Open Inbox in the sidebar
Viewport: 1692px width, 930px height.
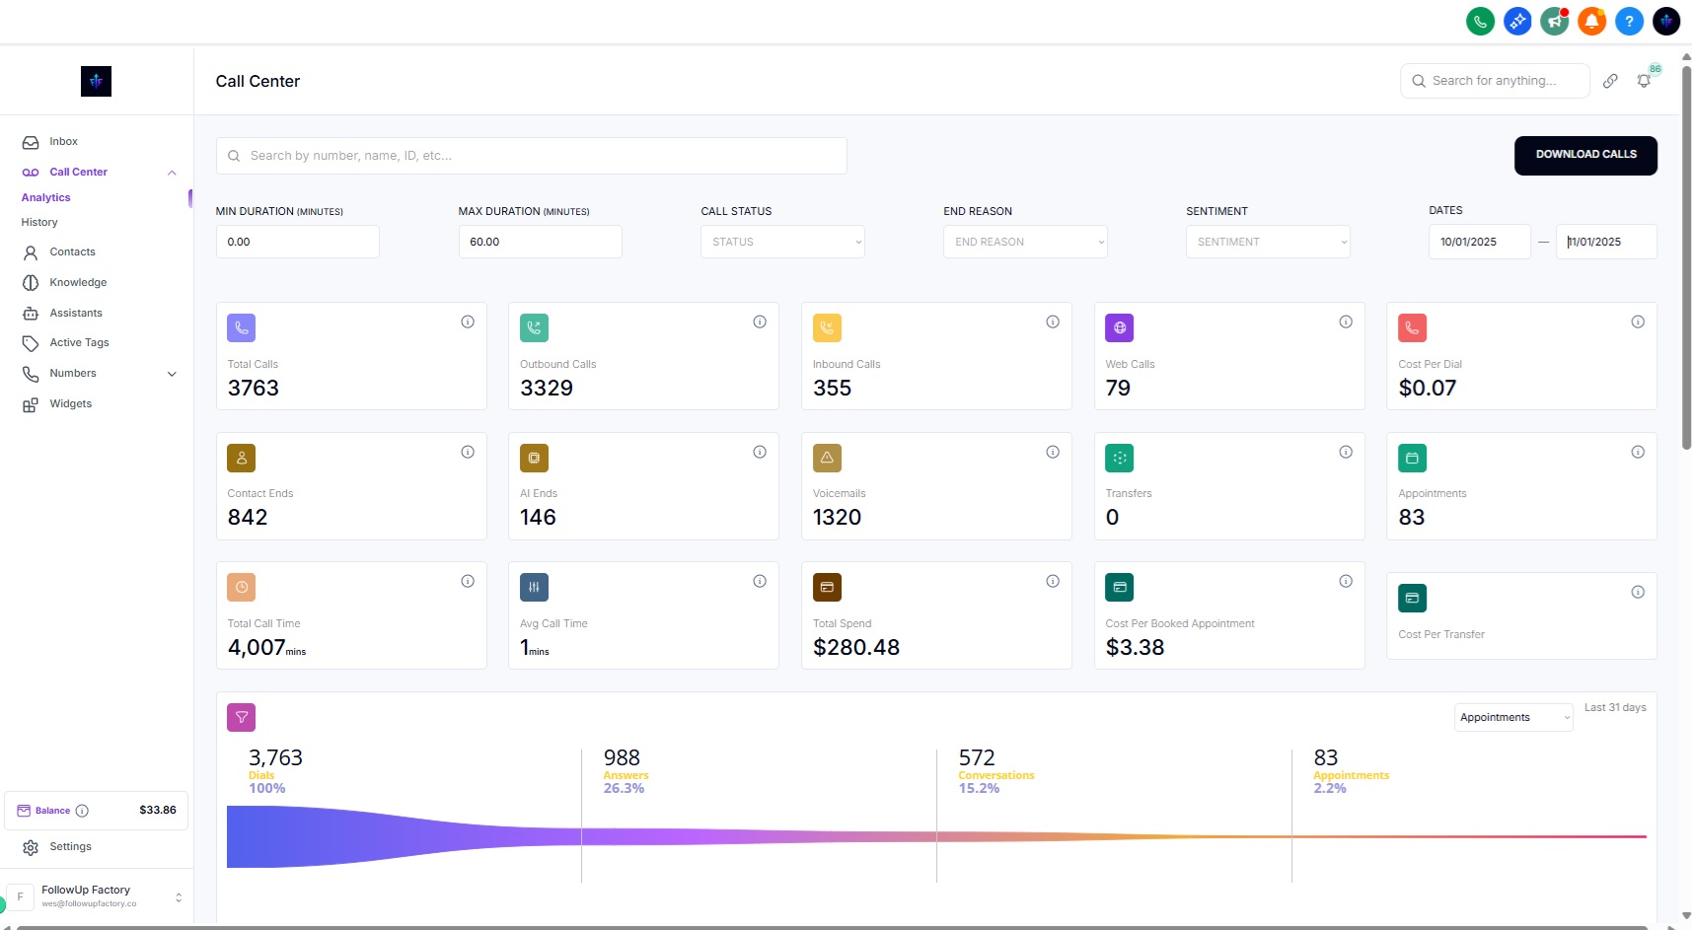[x=63, y=142]
